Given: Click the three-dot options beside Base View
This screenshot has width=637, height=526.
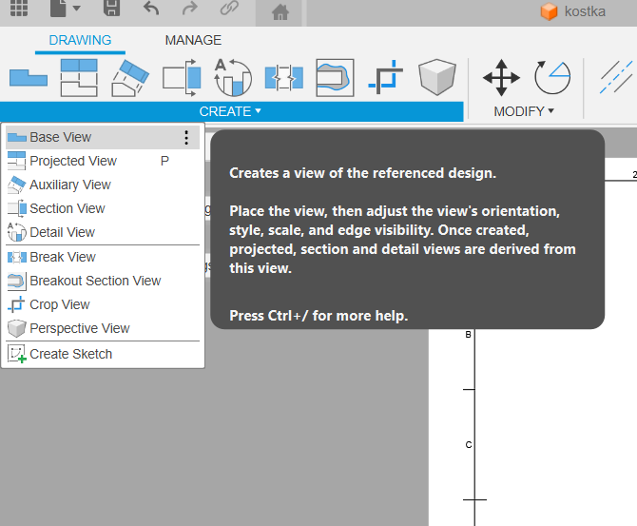Looking at the screenshot, I should pyautogui.click(x=186, y=138).
